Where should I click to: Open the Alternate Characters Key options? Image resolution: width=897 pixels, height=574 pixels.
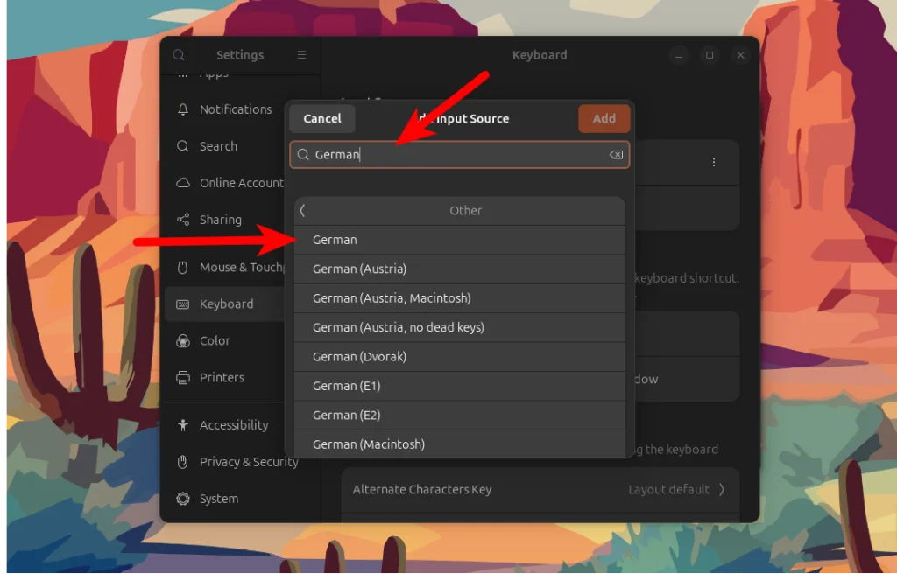(x=540, y=489)
